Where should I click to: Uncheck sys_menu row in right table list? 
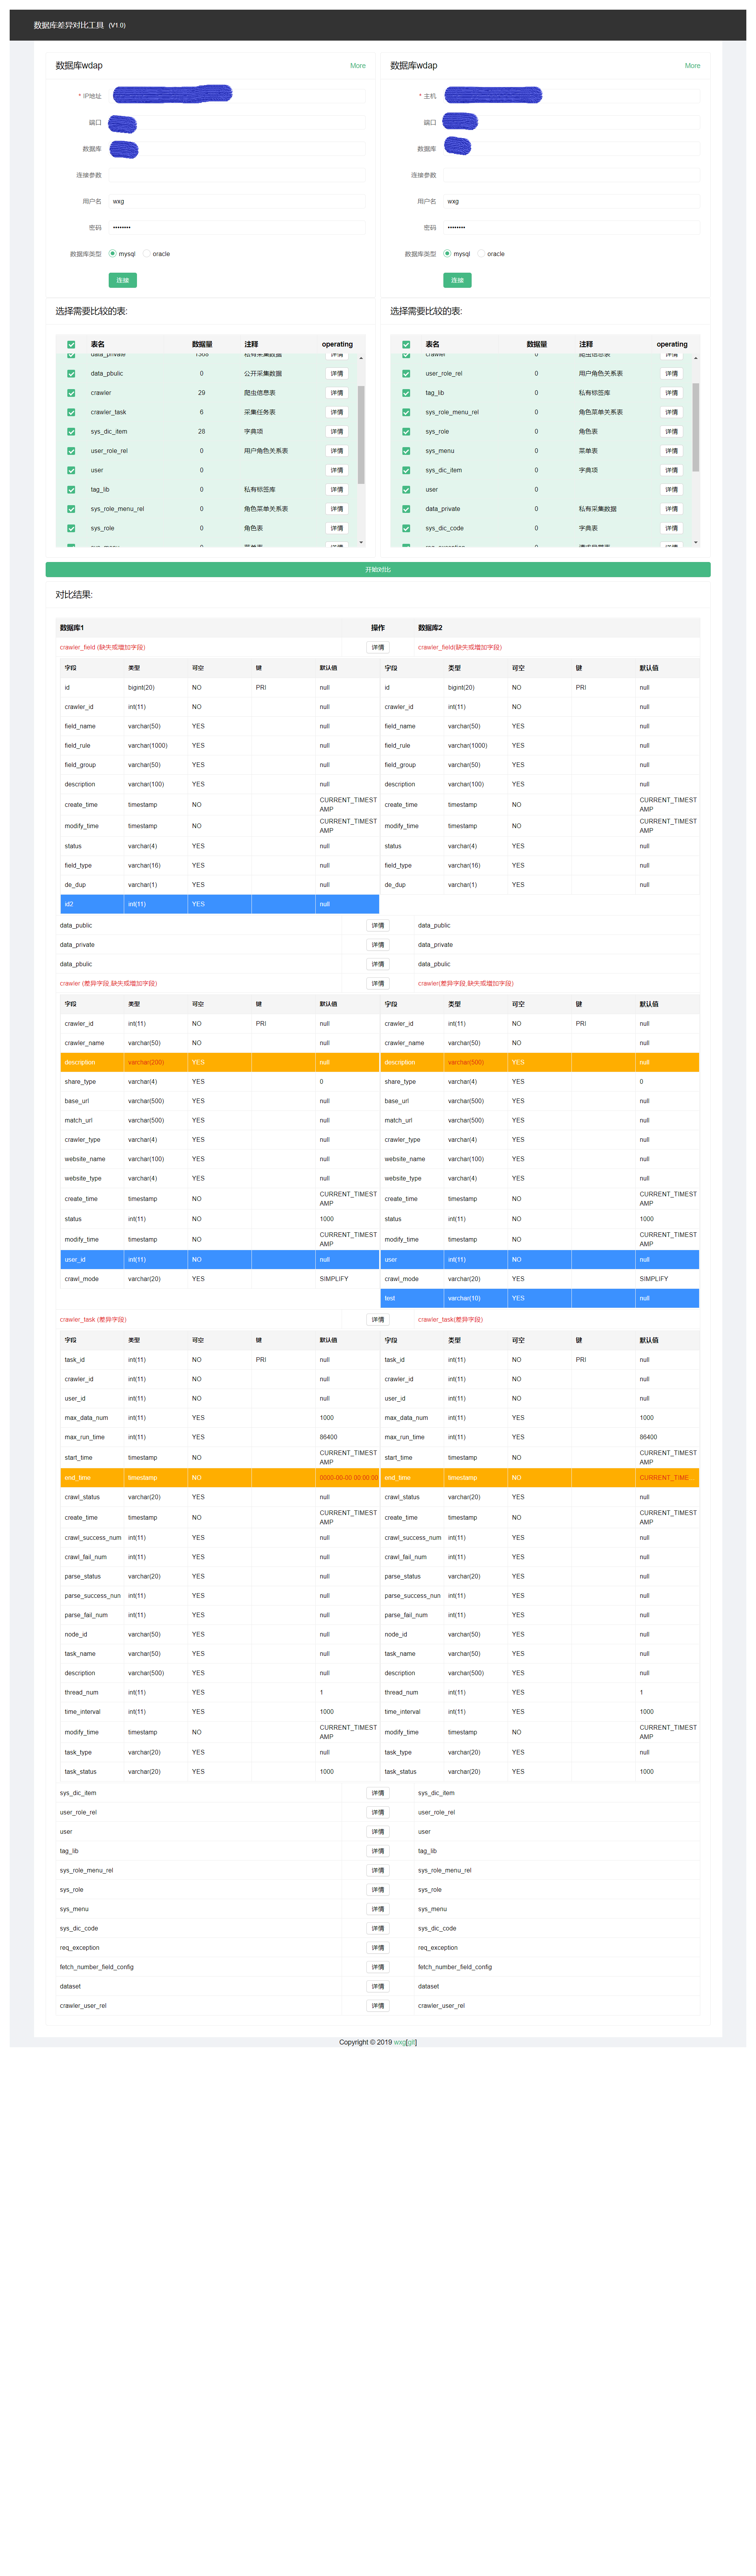[x=406, y=451]
